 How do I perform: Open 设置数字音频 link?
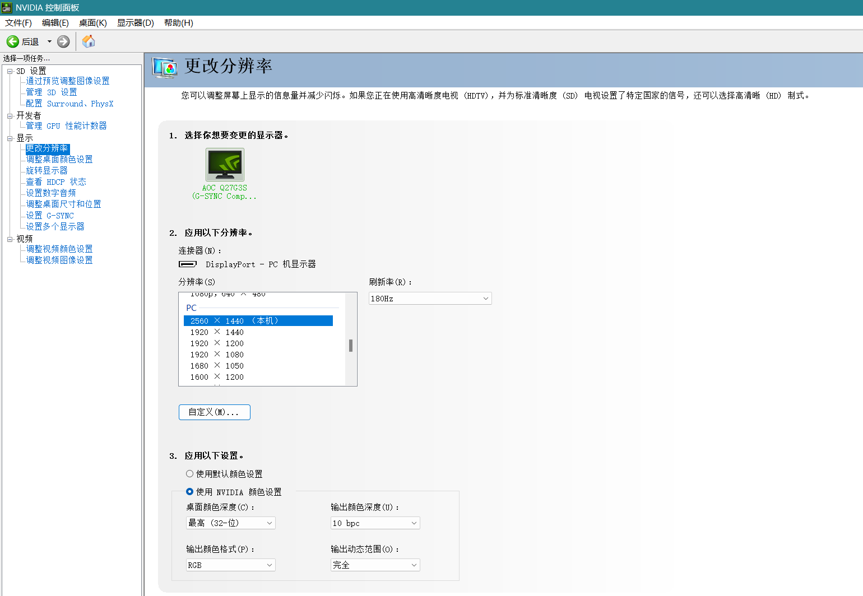click(x=51, y=193)
